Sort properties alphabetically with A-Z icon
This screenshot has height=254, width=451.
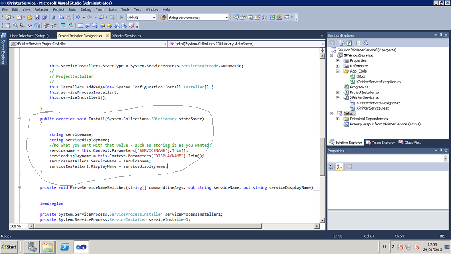340,166
